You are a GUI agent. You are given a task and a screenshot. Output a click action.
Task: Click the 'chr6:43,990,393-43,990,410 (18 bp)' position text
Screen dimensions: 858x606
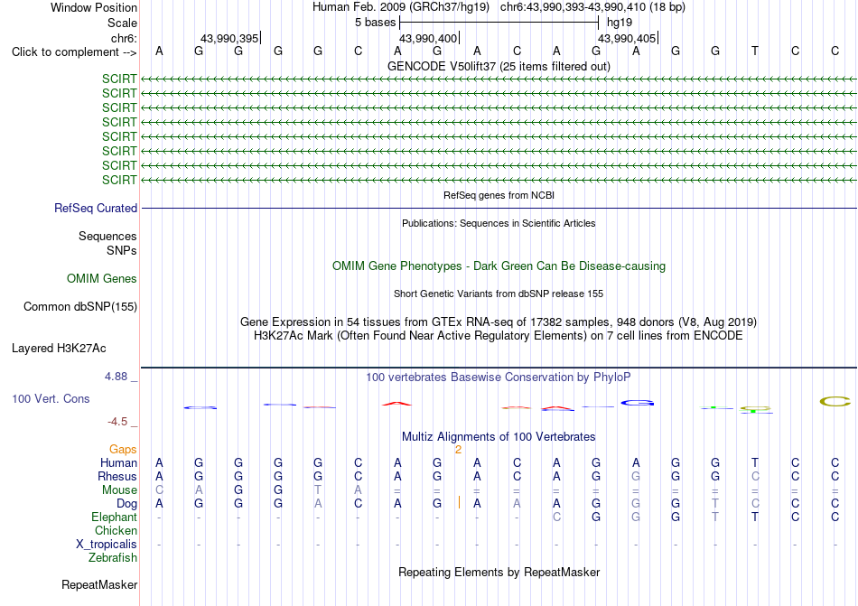pyautogui.click(x=592, y=7)
